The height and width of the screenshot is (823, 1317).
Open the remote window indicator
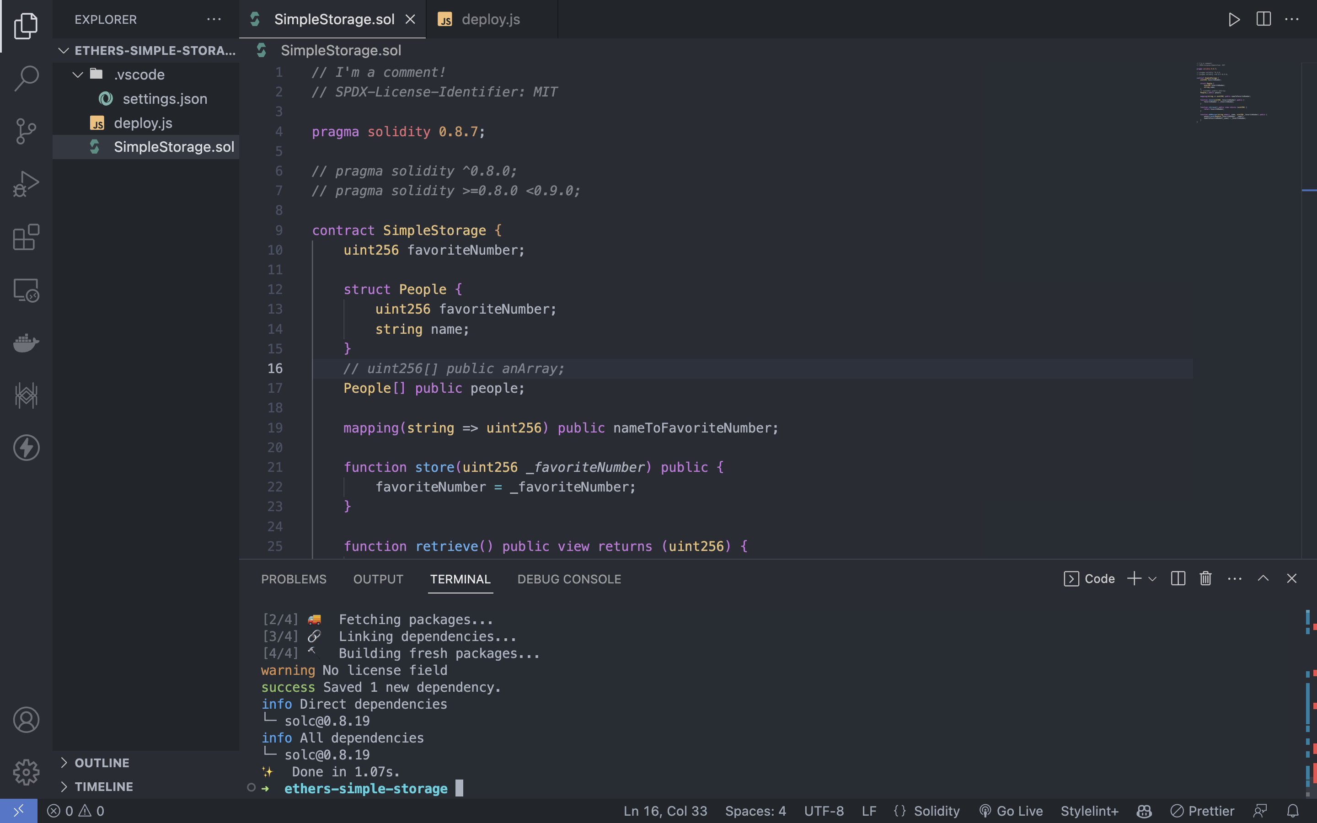coord(18,811)
